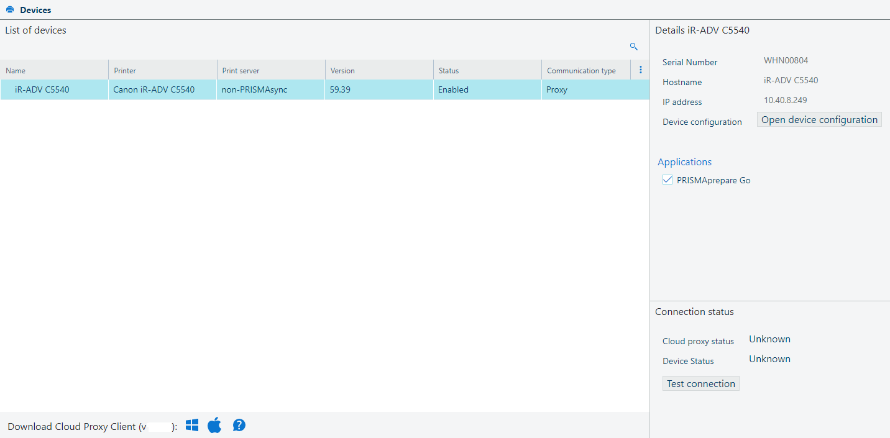
Task: Sort by the Communication type column header
Action: click(586, 70)
